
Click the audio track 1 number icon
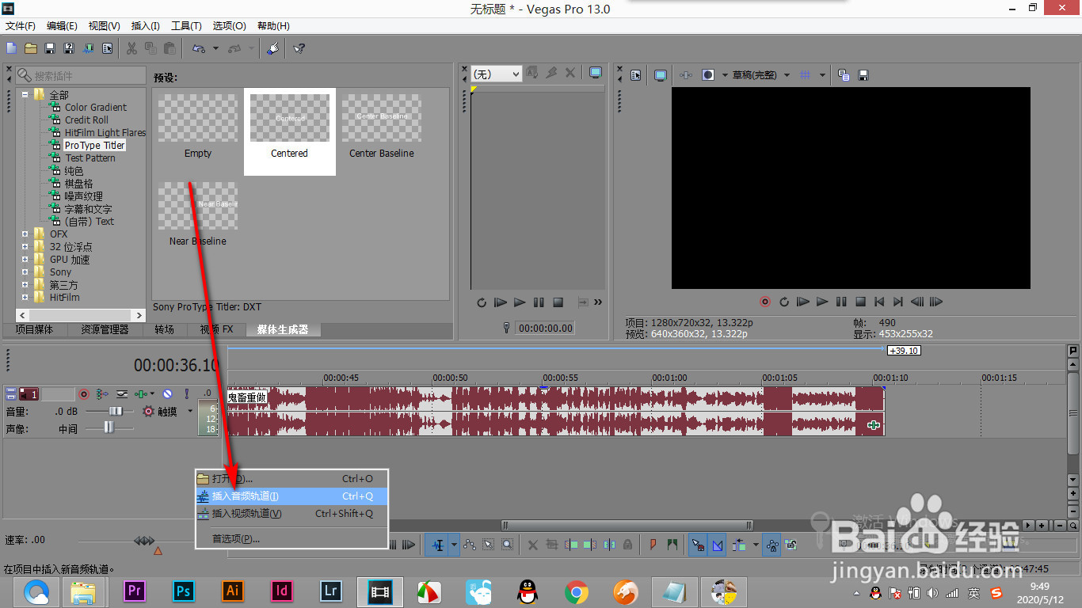click(x=29, y=394)
